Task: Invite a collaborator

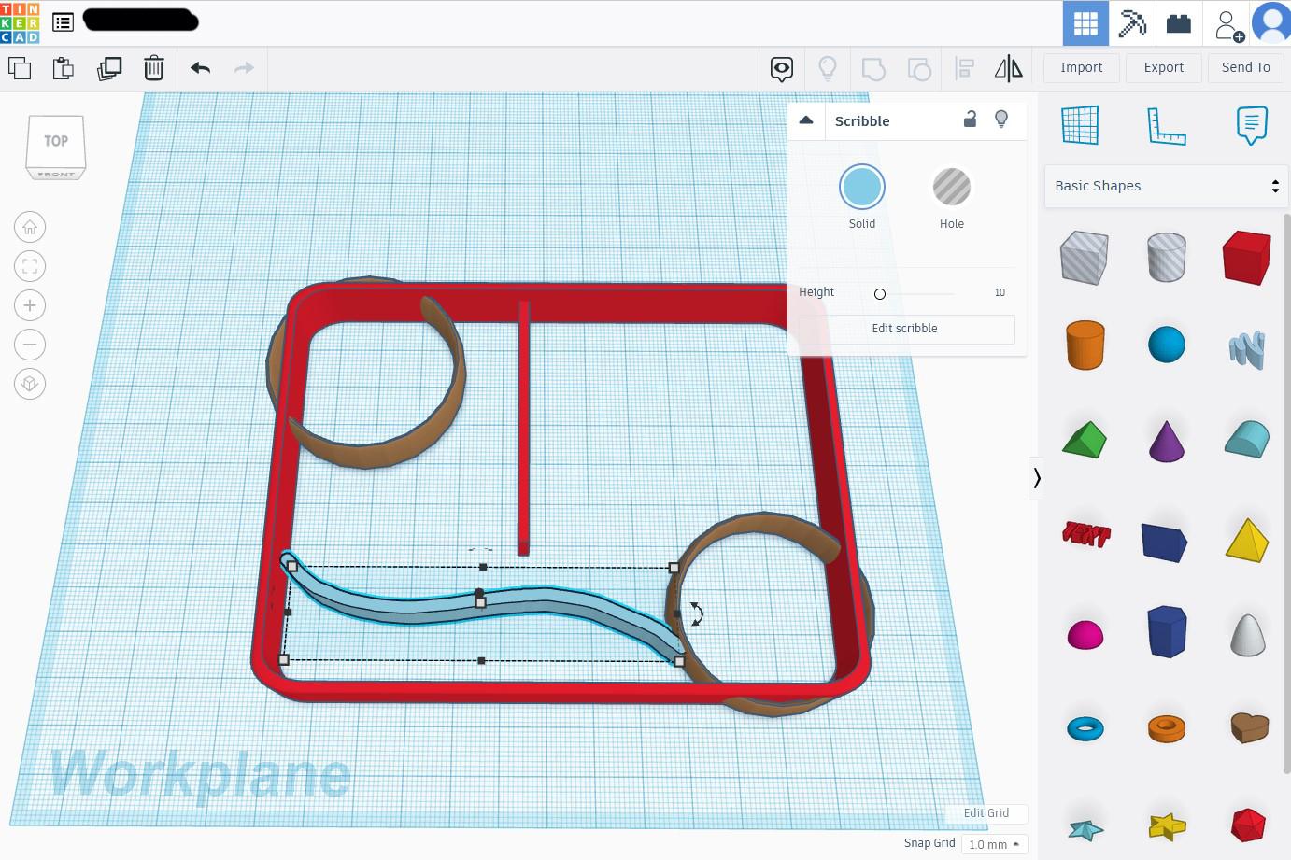Action: click(x=1229, y=25)
